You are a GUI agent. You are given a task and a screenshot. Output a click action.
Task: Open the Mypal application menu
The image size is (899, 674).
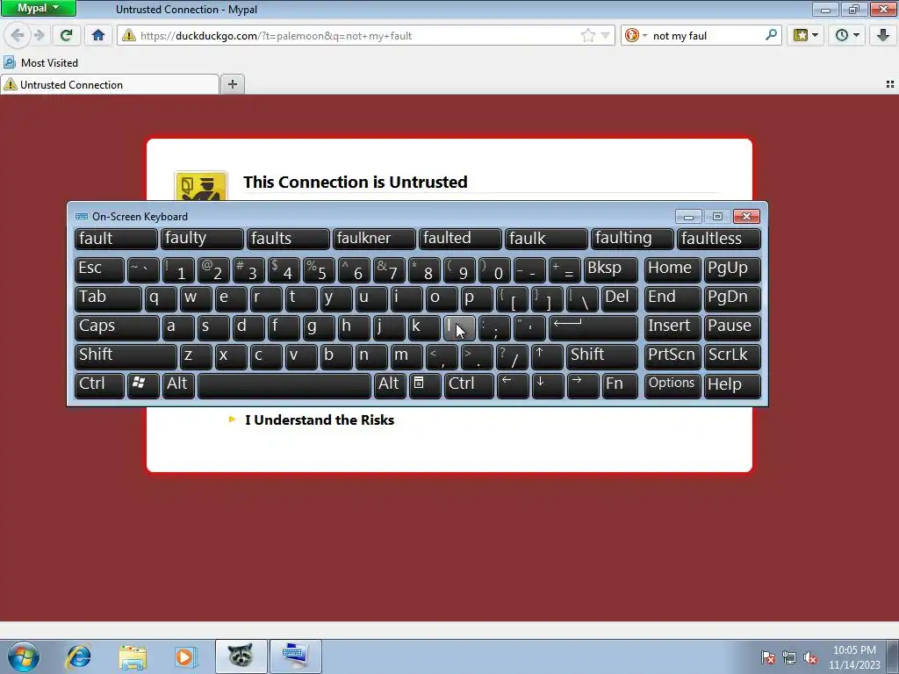[x=38, y=8]
